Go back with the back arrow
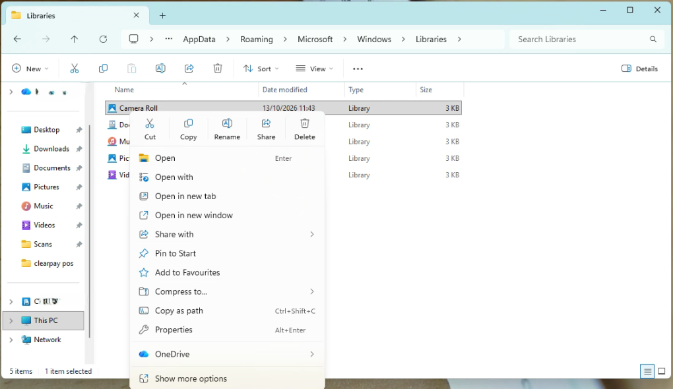The height and width of the screenshot is (389, 673). [18, 39]
